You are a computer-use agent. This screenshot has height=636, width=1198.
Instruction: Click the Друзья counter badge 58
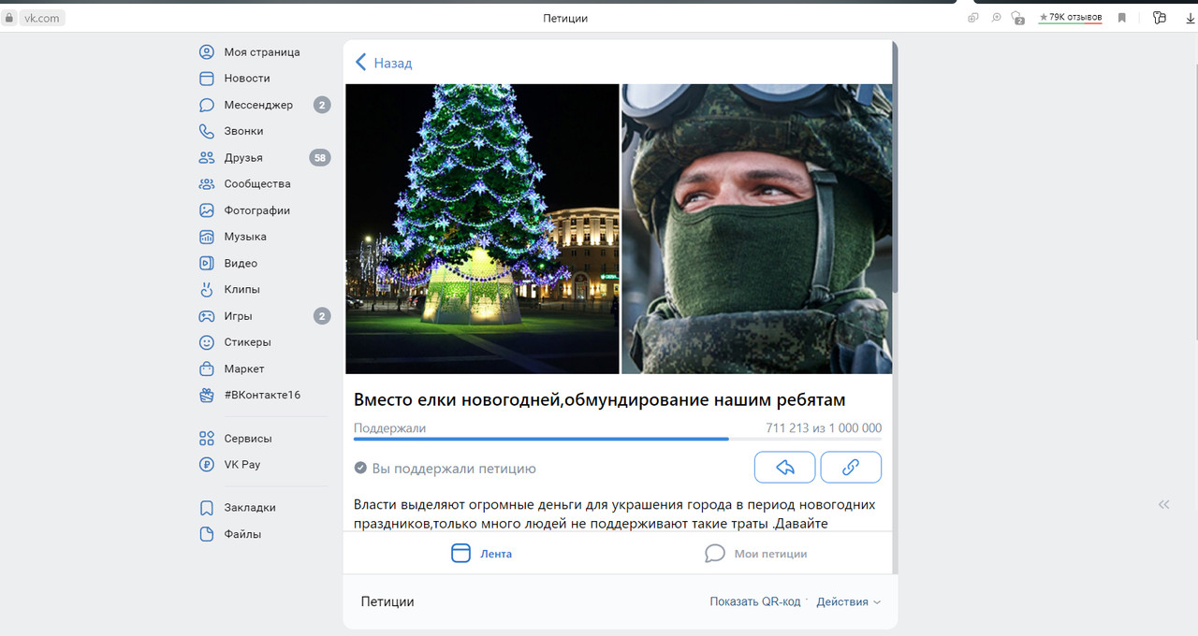(320, 158)
